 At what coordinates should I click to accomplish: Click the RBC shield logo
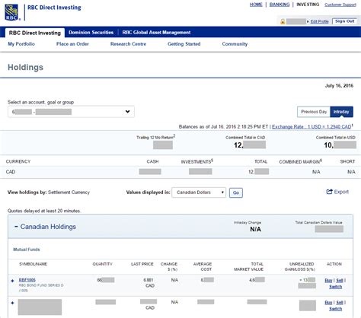11,12
